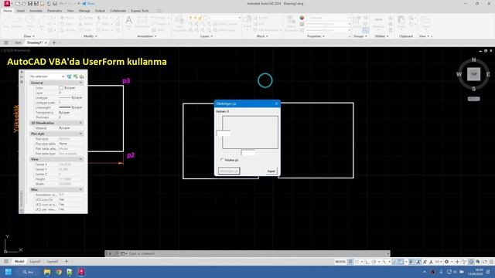Image resolution: width=495 pixels, height=278 pixels.
Task: Expand the Modify panel dropdown
Action: coord(90,36)
